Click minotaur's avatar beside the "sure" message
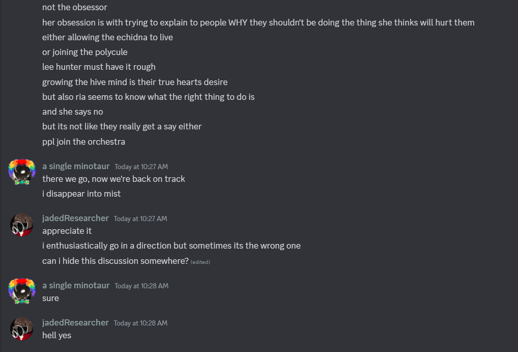The width and height of the screenshot is (518, 352). pyautogui.click(x=21, y=291)
